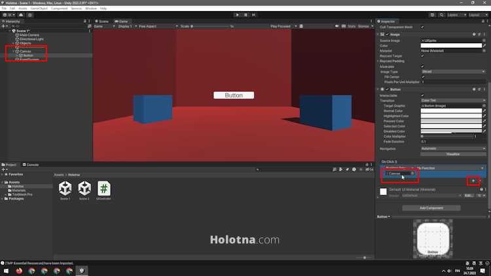
Task: Open the Packages folder in Project
Action: point(16,199)
